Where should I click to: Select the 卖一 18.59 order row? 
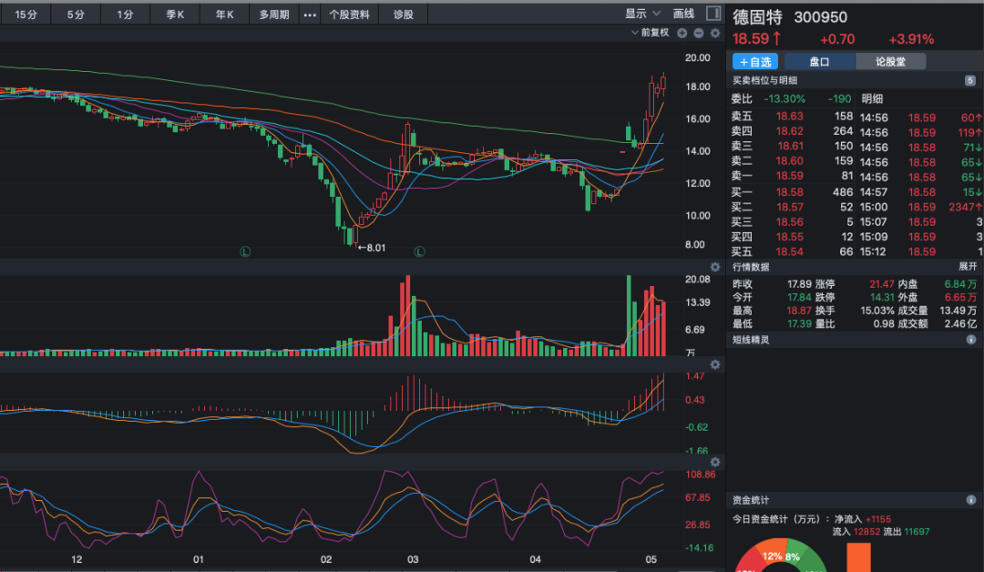point(792,176)
